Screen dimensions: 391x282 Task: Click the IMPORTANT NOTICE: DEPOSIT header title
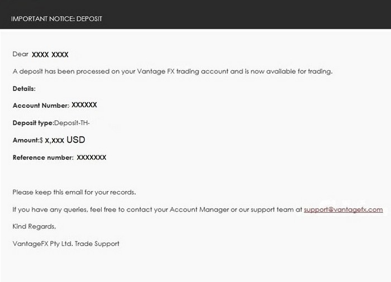[x=56, y=18]
